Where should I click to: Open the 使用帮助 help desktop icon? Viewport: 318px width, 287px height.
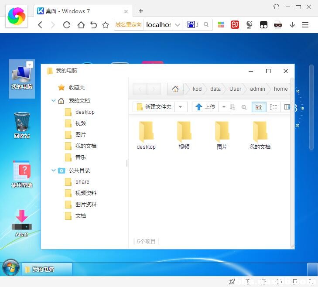point(22,174)
